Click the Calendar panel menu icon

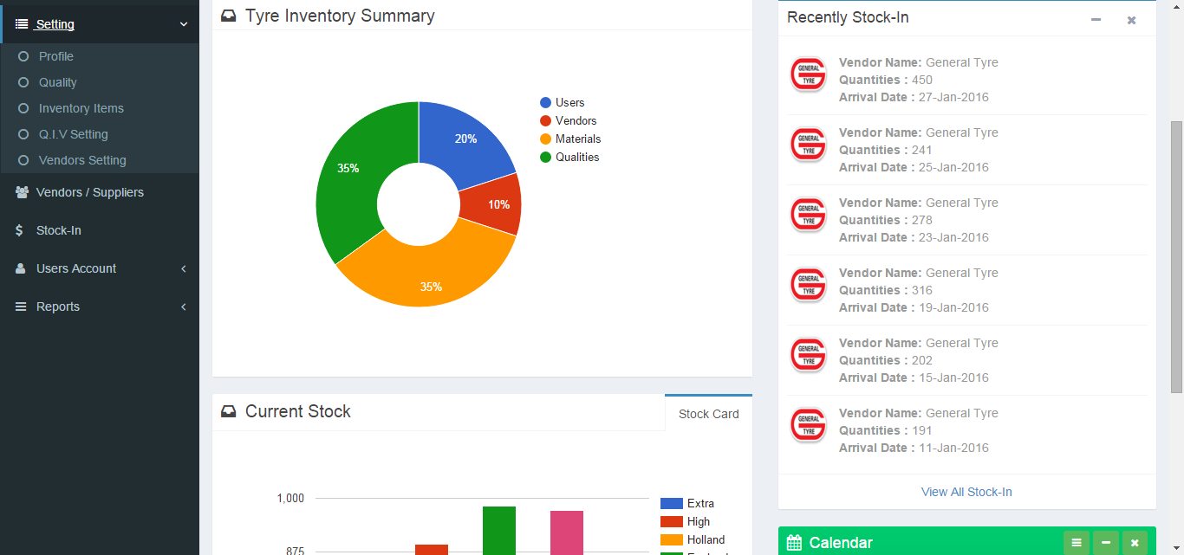[x=1076, y=543]
